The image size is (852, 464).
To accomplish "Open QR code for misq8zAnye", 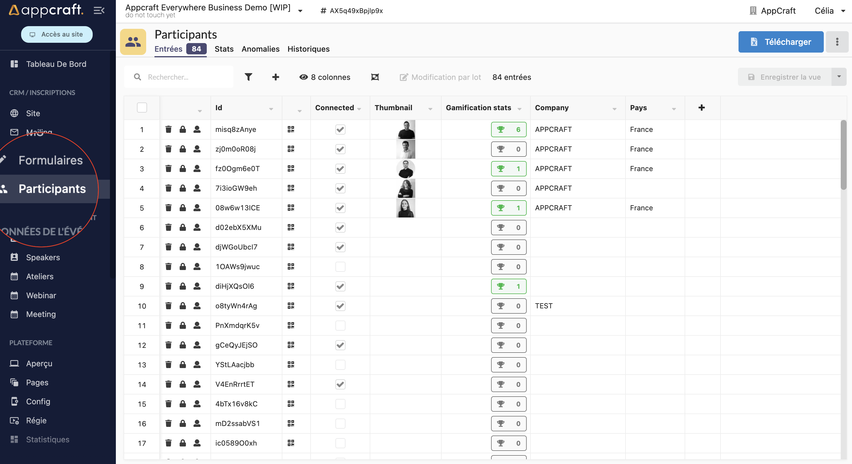I will 291,129.
